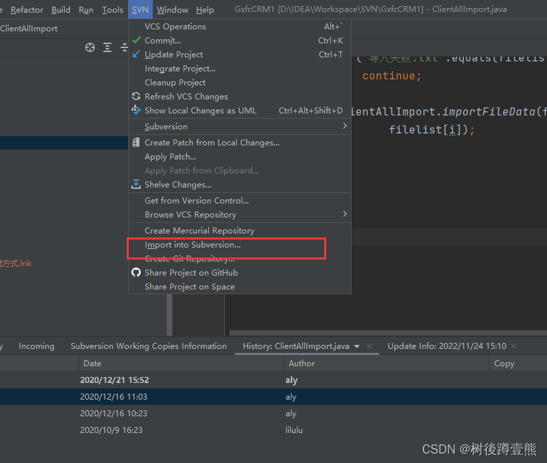Choose Shelve Changes... menu entry
The width and height of the screenshot is (547, 463).
tap(239, 184)
